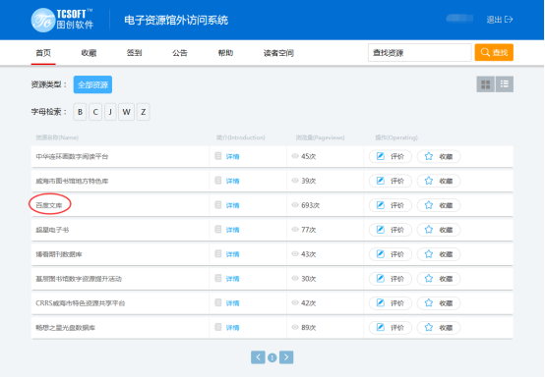545x378 pixels.
Task: Open the 帮助 tab
Action: pos(225,53)
